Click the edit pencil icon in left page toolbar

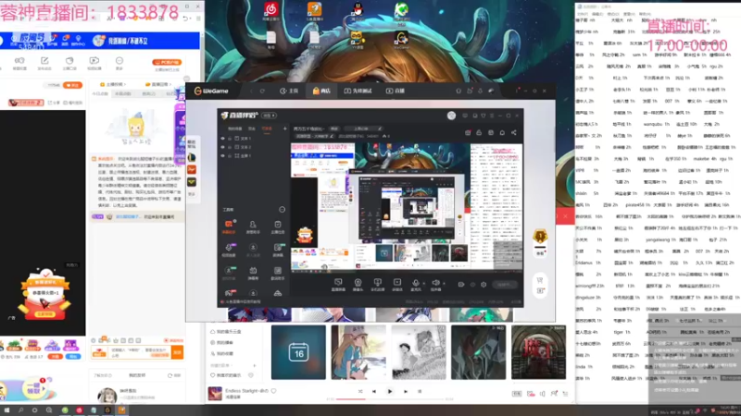pyautogui.click(x=44, y=60)
